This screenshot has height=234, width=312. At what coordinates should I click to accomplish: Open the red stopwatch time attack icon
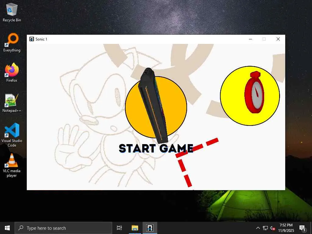250,96
